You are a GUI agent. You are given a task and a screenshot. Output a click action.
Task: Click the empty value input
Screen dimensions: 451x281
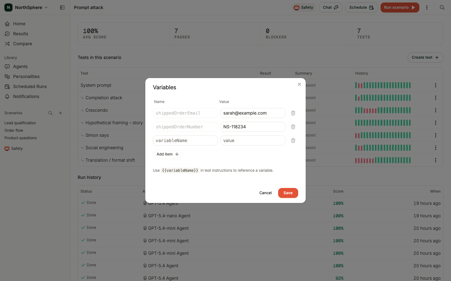[253, 140]
